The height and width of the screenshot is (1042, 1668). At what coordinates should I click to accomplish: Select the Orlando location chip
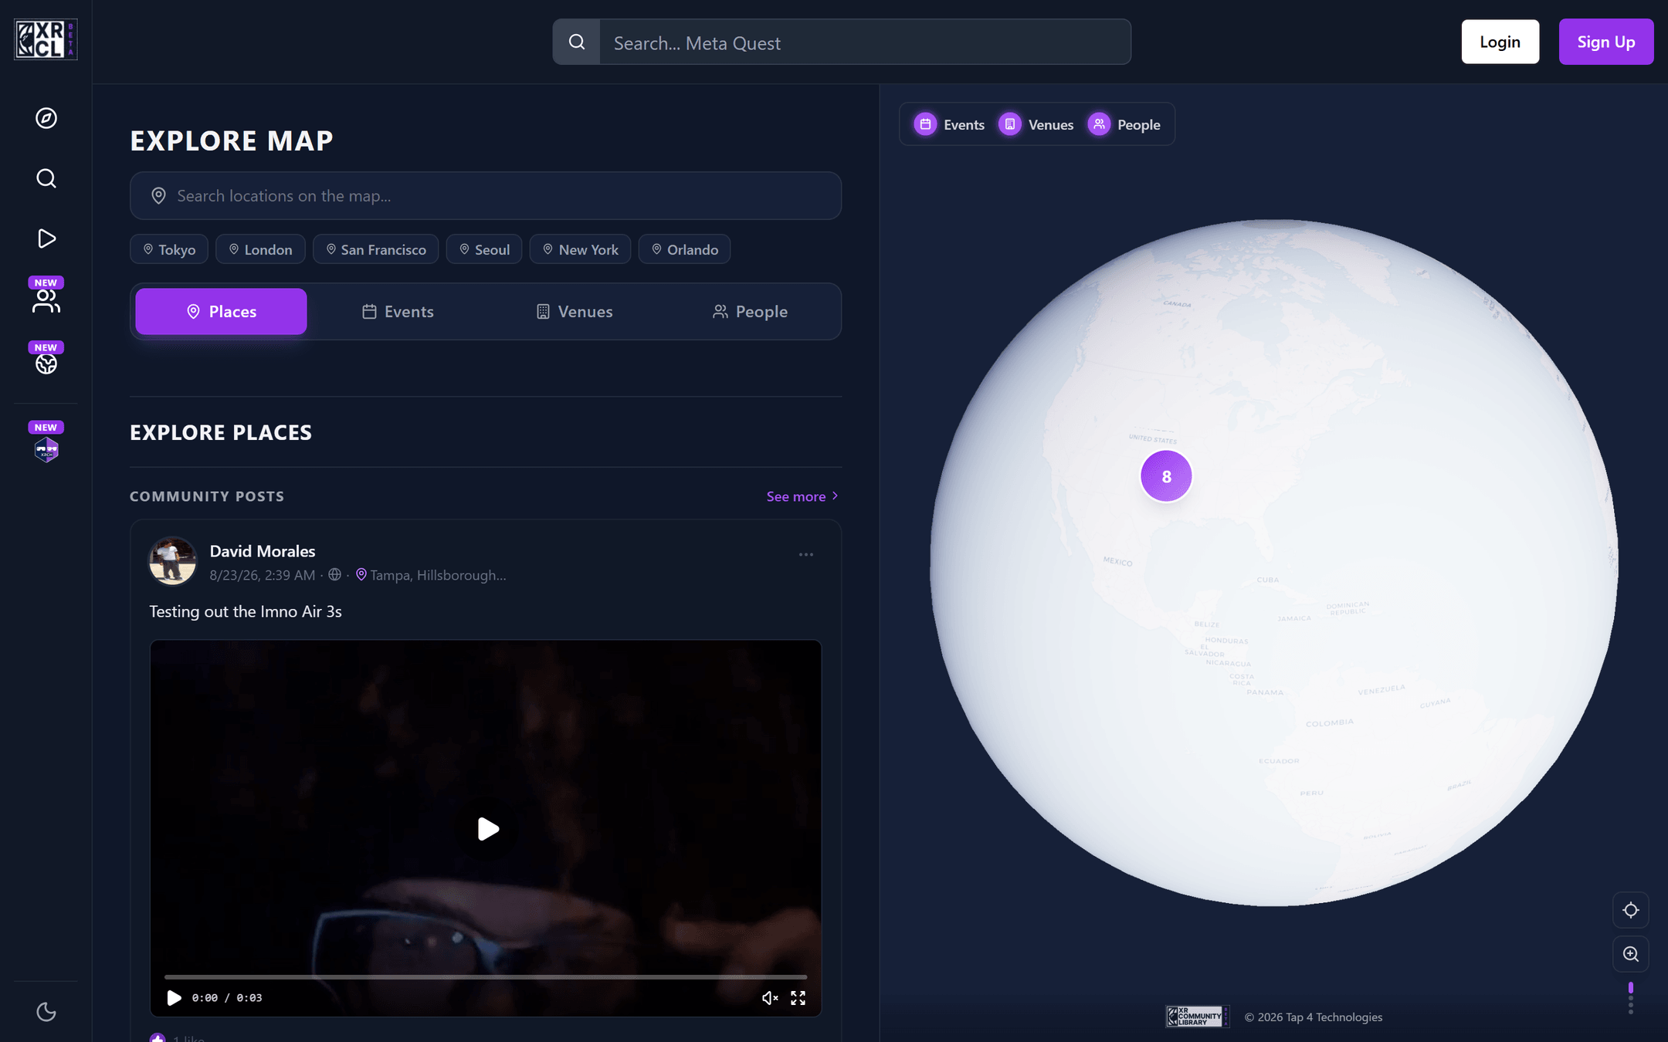pyautogui.click(x=684, y=249)
